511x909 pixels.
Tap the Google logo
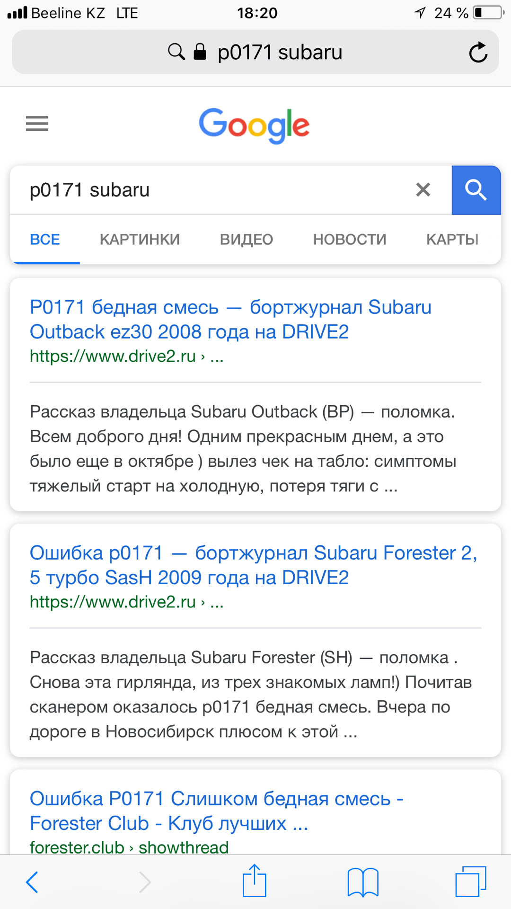(x=254, y=125)
